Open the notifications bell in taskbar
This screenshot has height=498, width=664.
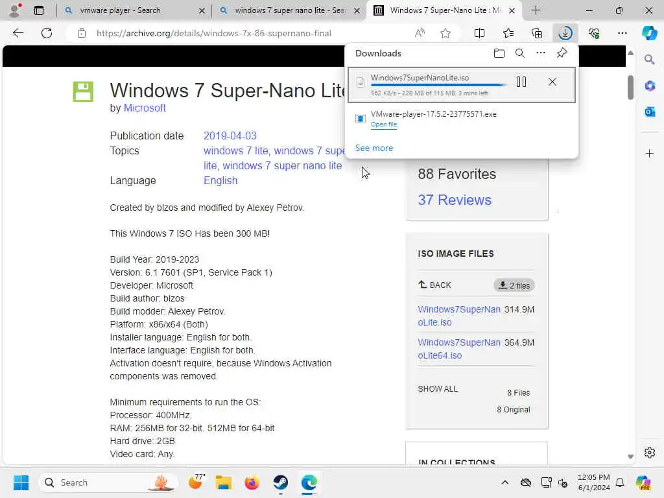(x=620, y=482)
